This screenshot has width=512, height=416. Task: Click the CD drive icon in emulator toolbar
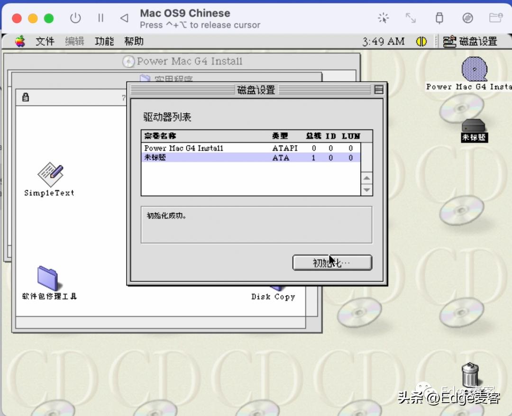(467, 18)
